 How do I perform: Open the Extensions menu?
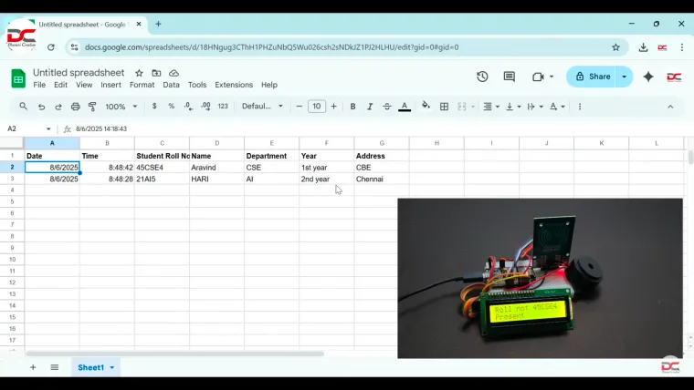[x=234, y=85]
